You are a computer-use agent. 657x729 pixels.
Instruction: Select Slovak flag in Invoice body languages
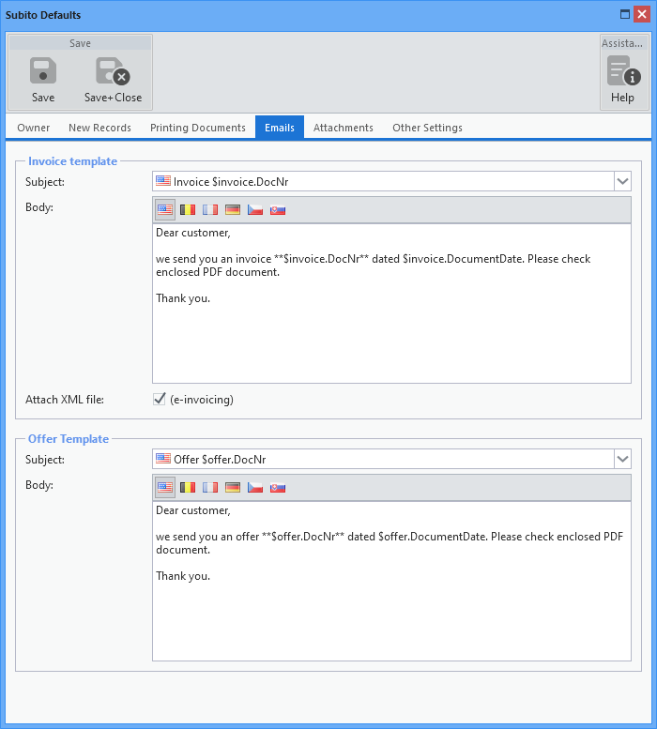[278, 209]
